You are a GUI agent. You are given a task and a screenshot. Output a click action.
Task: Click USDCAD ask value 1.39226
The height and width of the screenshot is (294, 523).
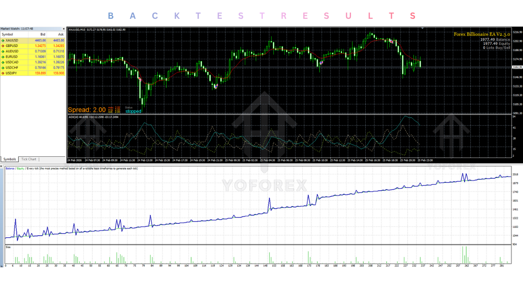(x=59, y=62)
